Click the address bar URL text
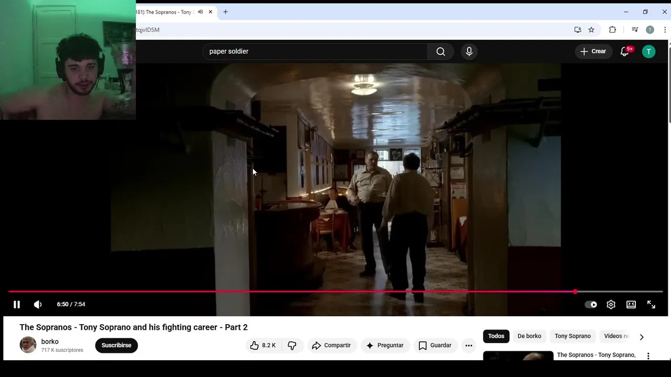Image resolution: width=671 pixels, height=377 pixels. click(x=148, y=30)
